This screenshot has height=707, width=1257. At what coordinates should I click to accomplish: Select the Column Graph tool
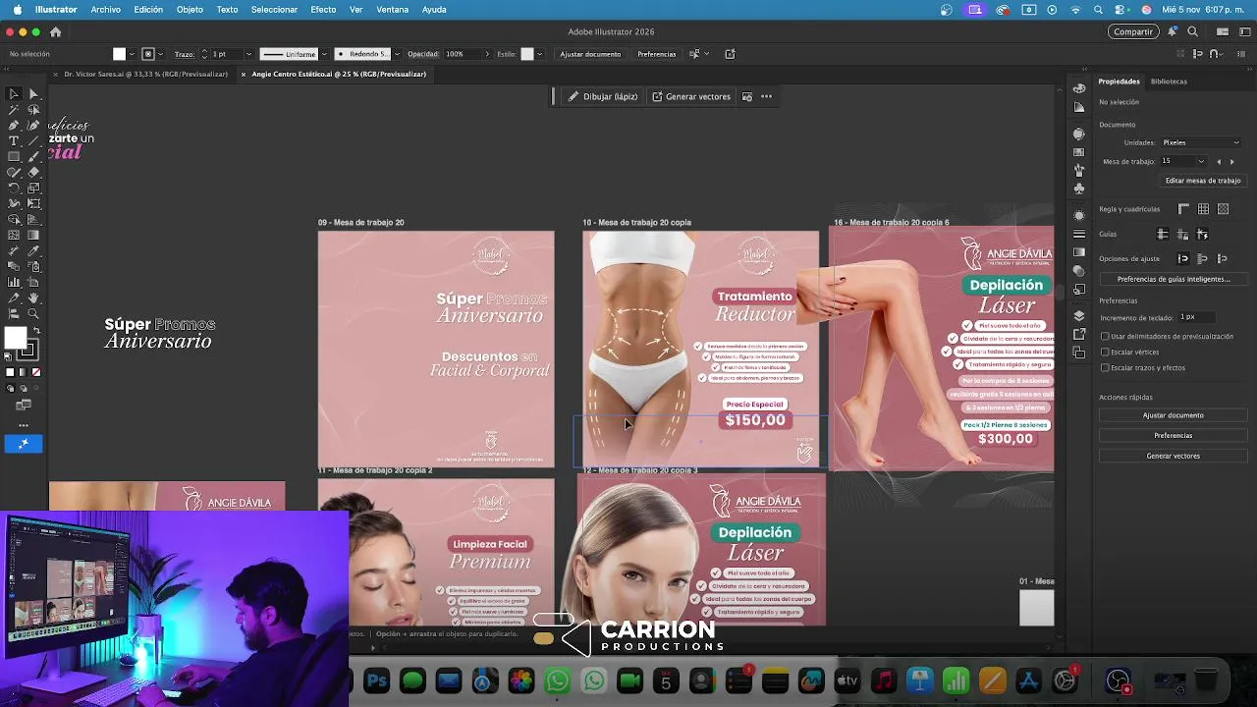pos(14,282)
